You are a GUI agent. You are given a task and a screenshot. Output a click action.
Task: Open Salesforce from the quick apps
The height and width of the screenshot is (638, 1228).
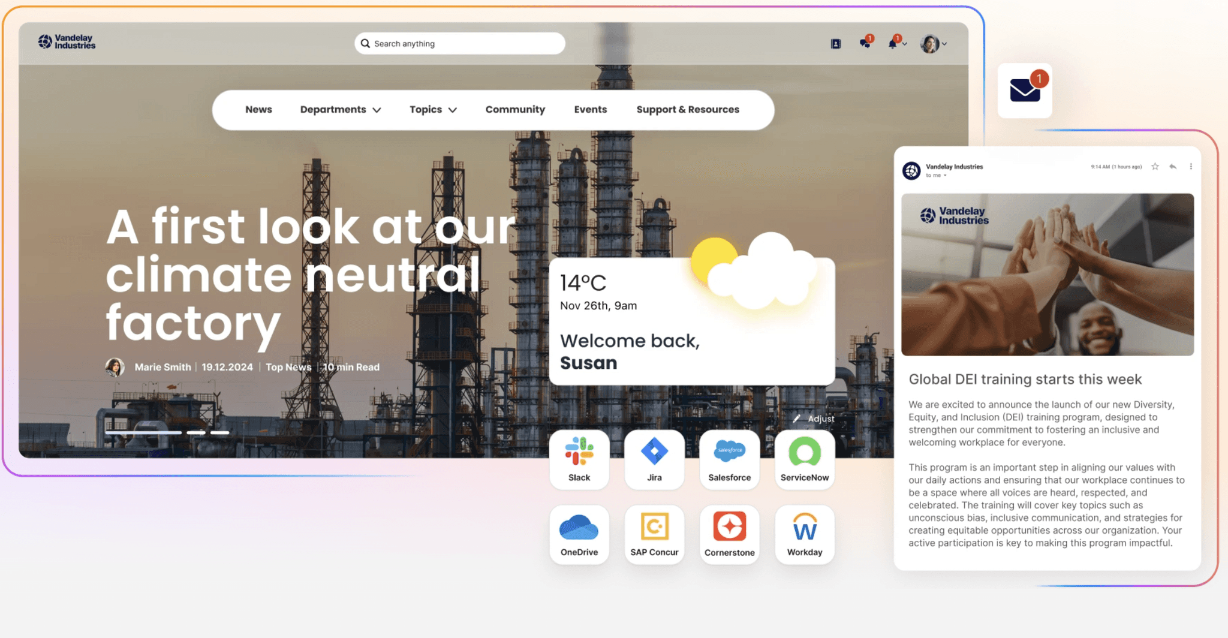729,459
